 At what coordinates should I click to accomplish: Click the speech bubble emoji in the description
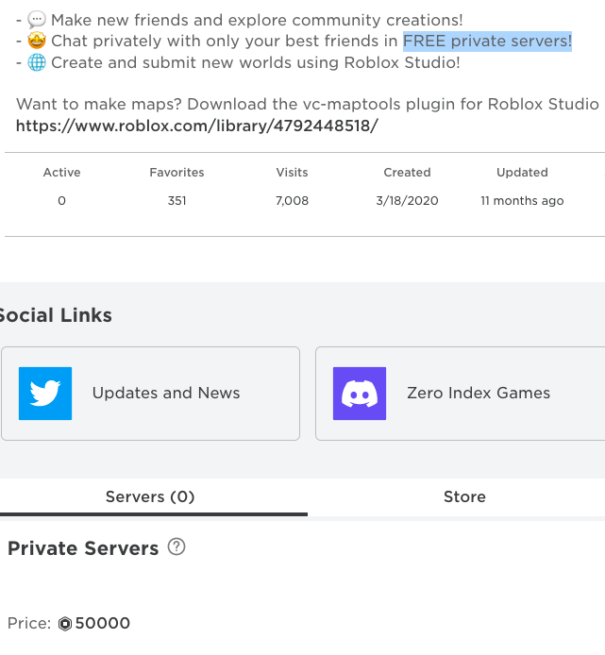(x=37, y=20)
